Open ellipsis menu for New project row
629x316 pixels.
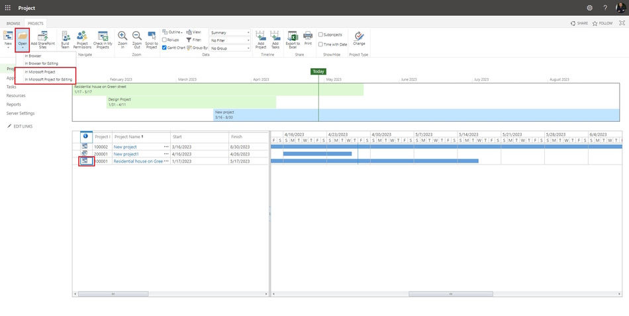[166, 147]
